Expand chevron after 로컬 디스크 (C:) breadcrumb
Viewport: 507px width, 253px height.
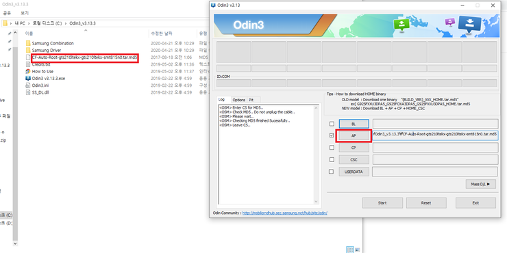coord(65,23)
